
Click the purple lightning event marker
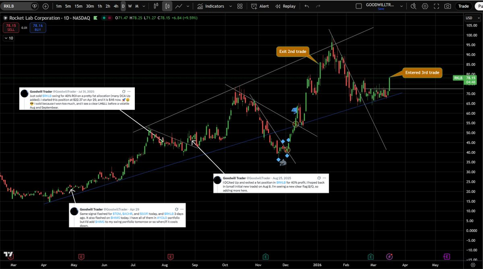[390, 256]
